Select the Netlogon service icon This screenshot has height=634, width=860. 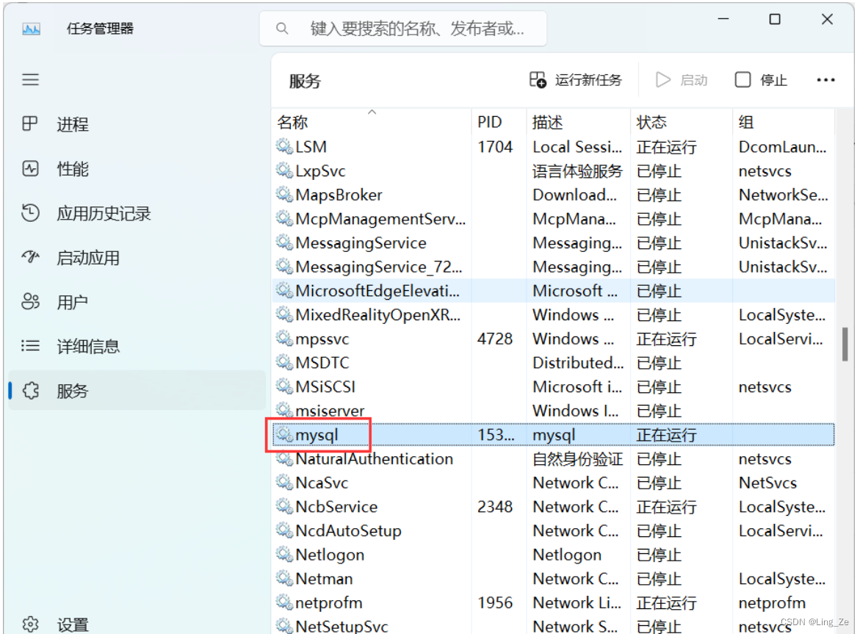pos(284,555)
